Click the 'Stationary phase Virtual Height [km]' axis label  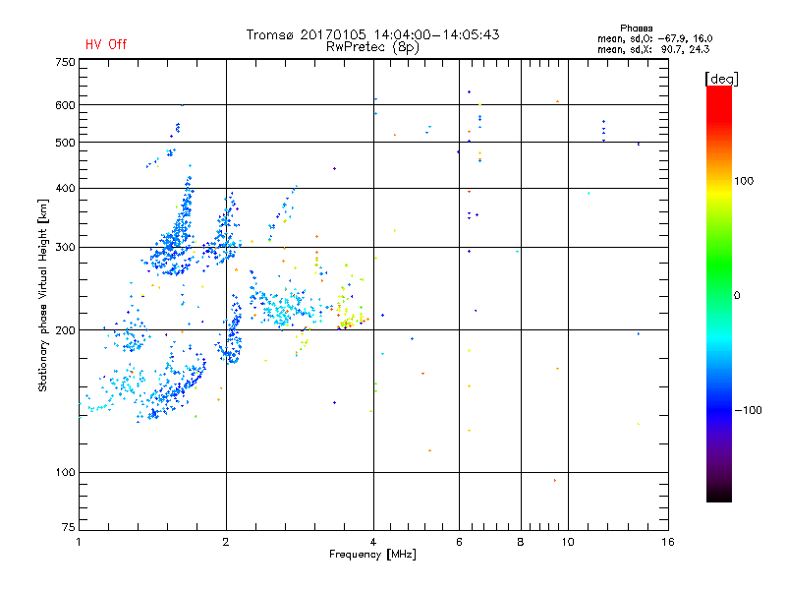[x=43, y=296]
